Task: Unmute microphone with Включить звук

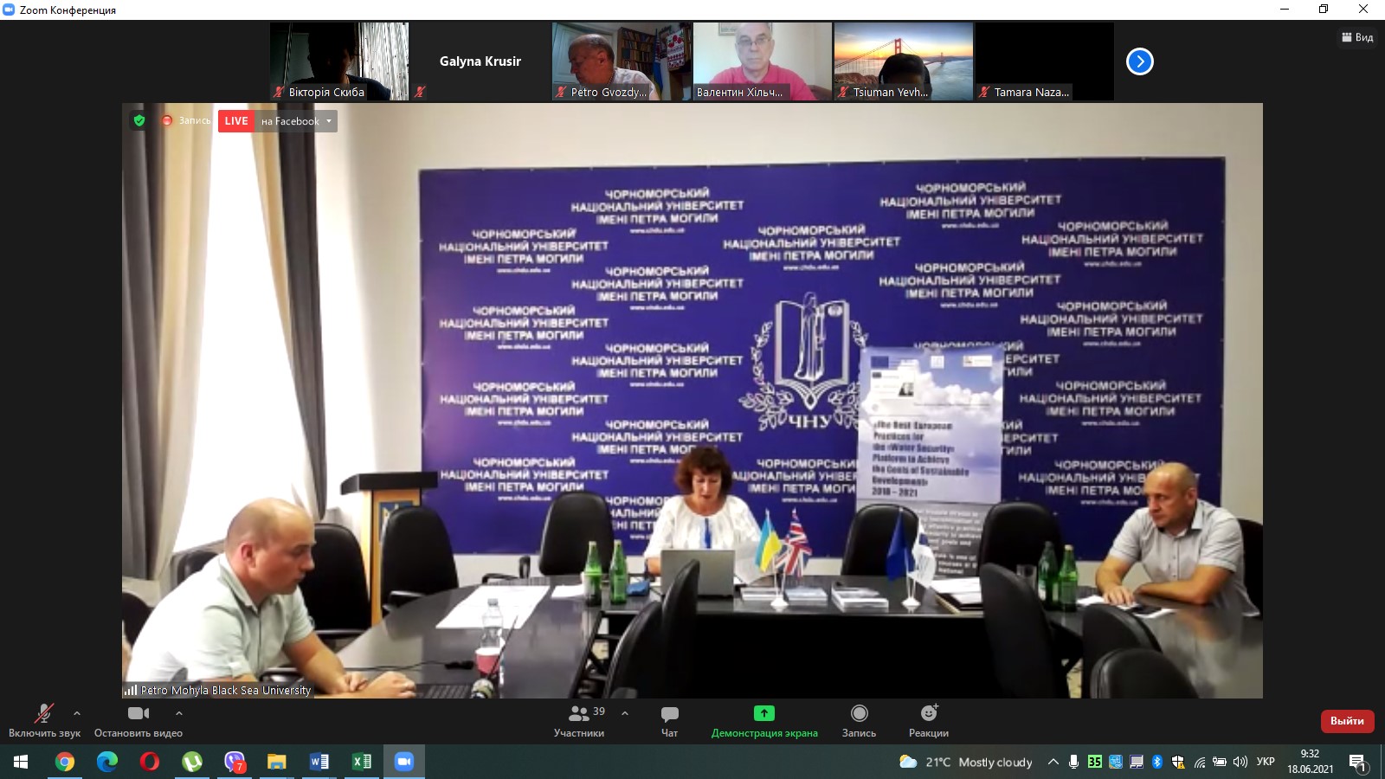Action: 44,720
